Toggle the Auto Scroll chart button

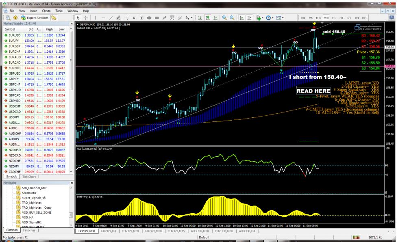point(241,18)
